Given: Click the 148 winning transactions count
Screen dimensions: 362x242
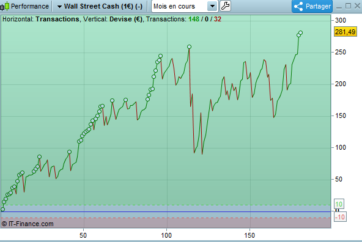Looking at the screenshot, I should [x=194, y=19].
